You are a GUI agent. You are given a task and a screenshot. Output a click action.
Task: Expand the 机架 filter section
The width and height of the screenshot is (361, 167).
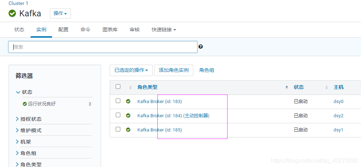tap(23, 142)
